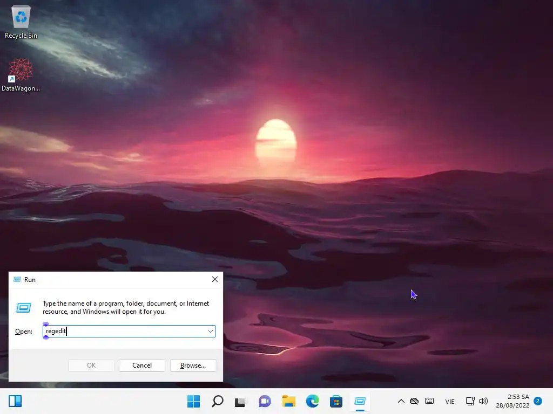
Task: Click the cloud sync tray icon
Action: pyautogui.click(x=414, y=401)
